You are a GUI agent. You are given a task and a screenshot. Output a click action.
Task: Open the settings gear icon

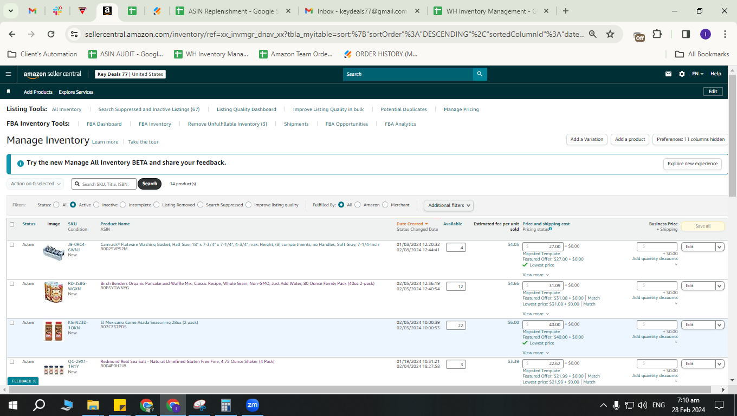click(x=682, y=74)
